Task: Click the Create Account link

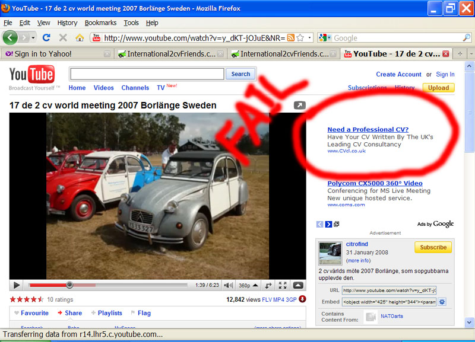Action: click(x=398, y=74)
